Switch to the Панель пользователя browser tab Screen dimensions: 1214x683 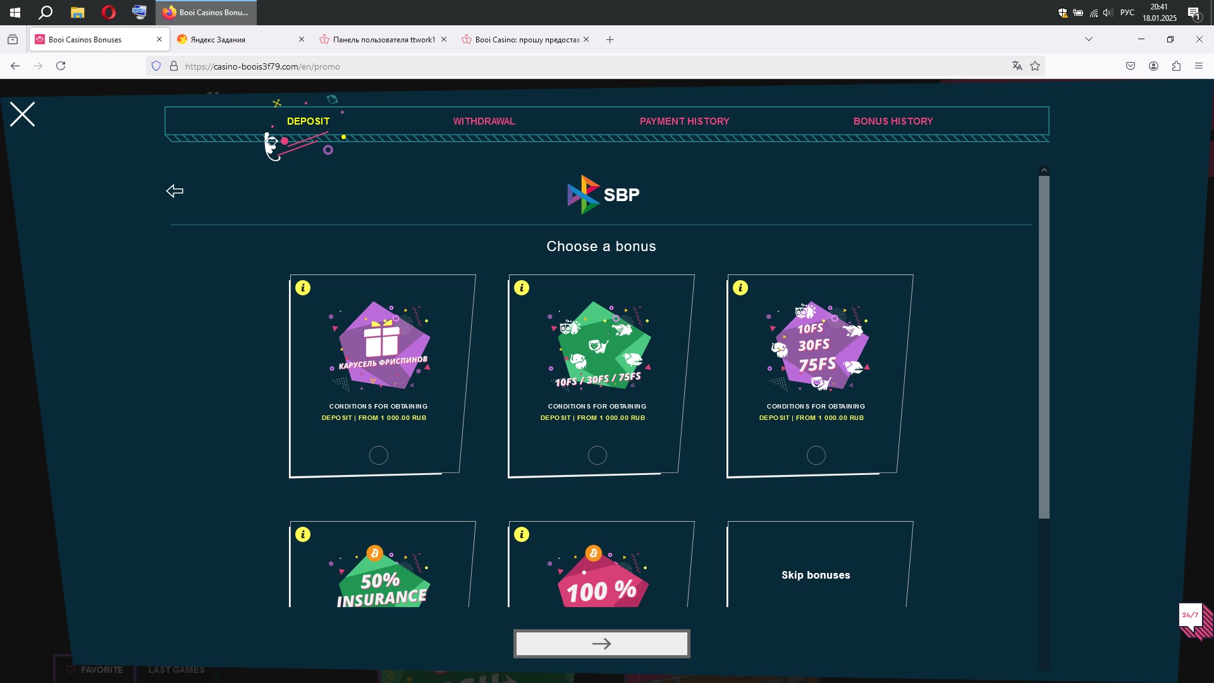point(383,39)
